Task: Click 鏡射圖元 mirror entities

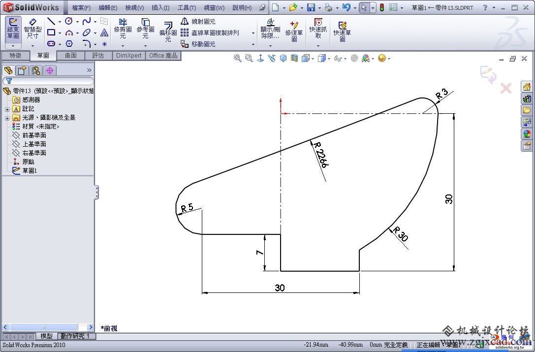Action: tap(198, 22)
